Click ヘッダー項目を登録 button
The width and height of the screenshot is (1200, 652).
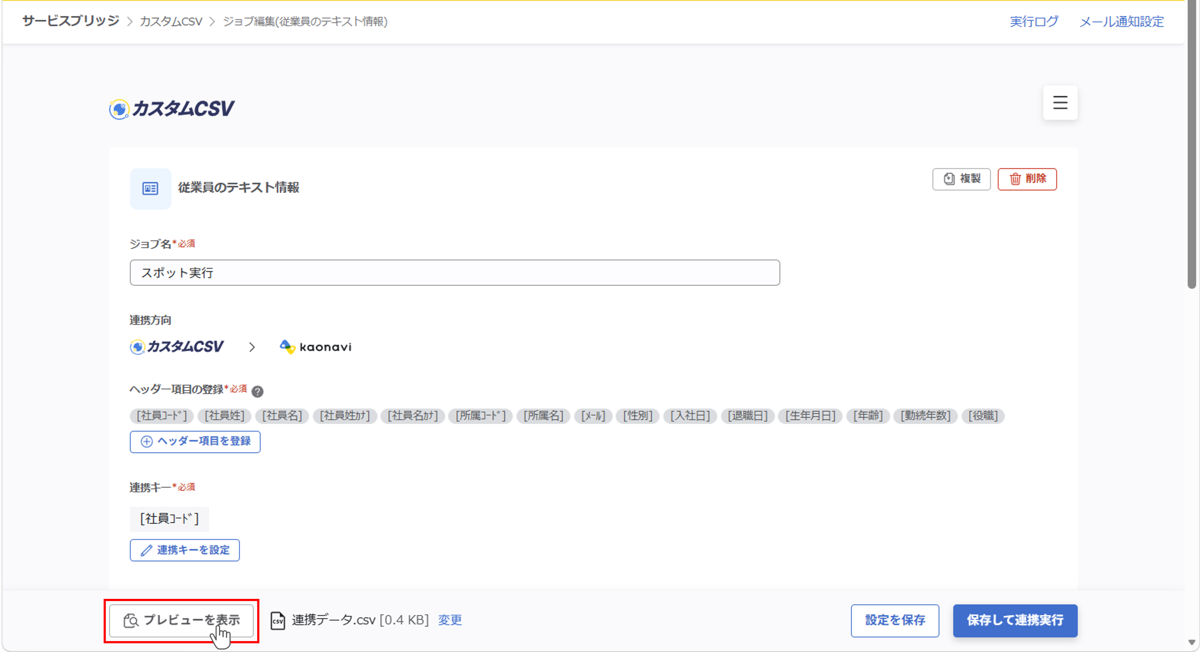tap(195, 441)
